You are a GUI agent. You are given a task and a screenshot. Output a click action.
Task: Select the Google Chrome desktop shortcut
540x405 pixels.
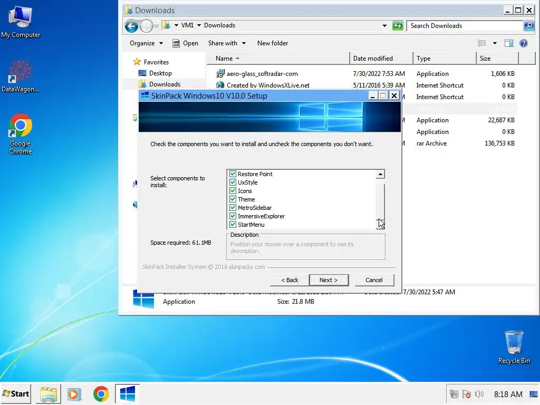21,134
